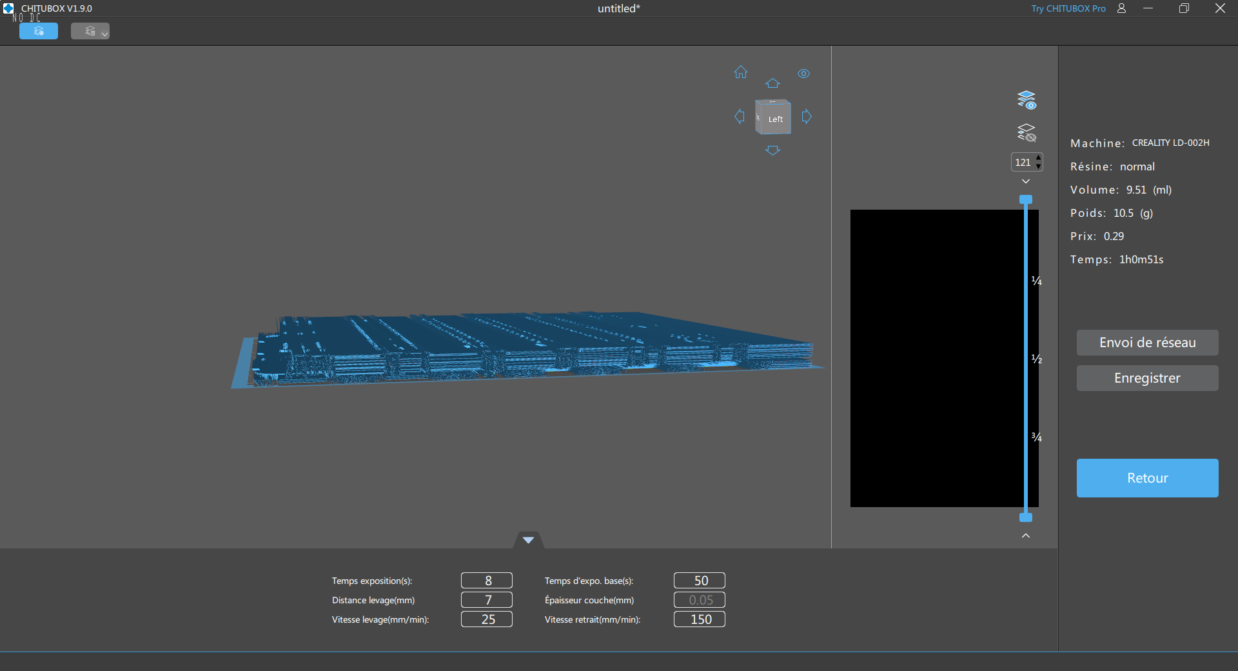The width and height of the screenshot is (1238, 671).
Task: Click the top handle of the layer slider
Action: click(1026, 199)
